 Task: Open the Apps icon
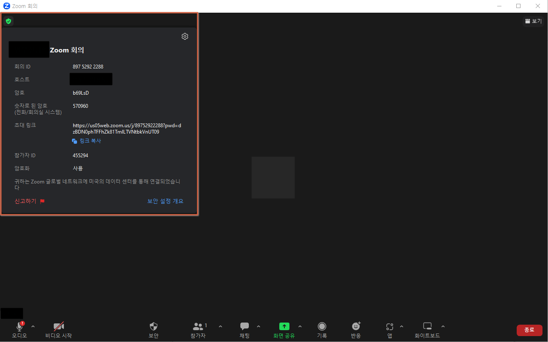pos(390,326)
